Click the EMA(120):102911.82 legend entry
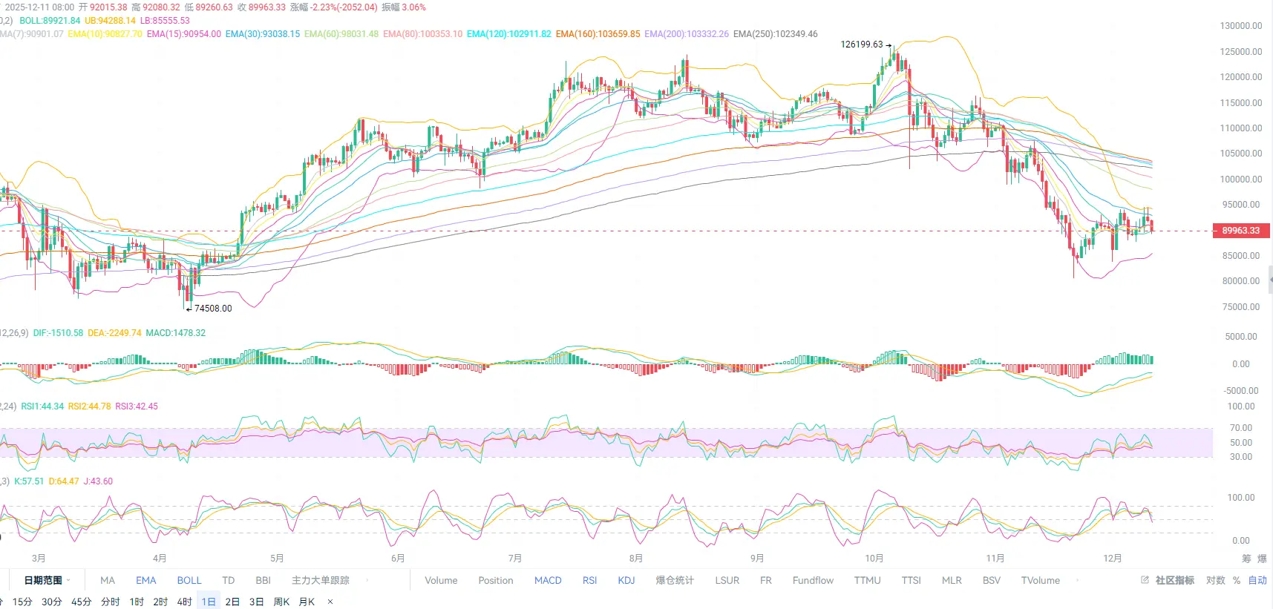 [x=509, y=34]
